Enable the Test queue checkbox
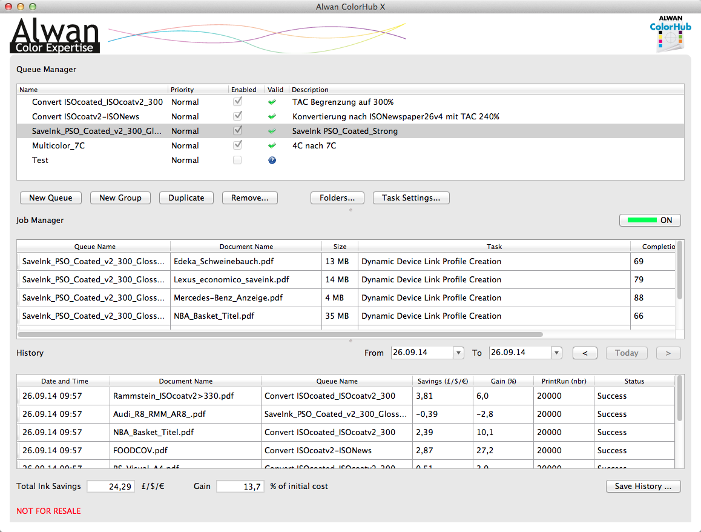Image resolution: width=701 pixels, height=532 pixels. 237,160
